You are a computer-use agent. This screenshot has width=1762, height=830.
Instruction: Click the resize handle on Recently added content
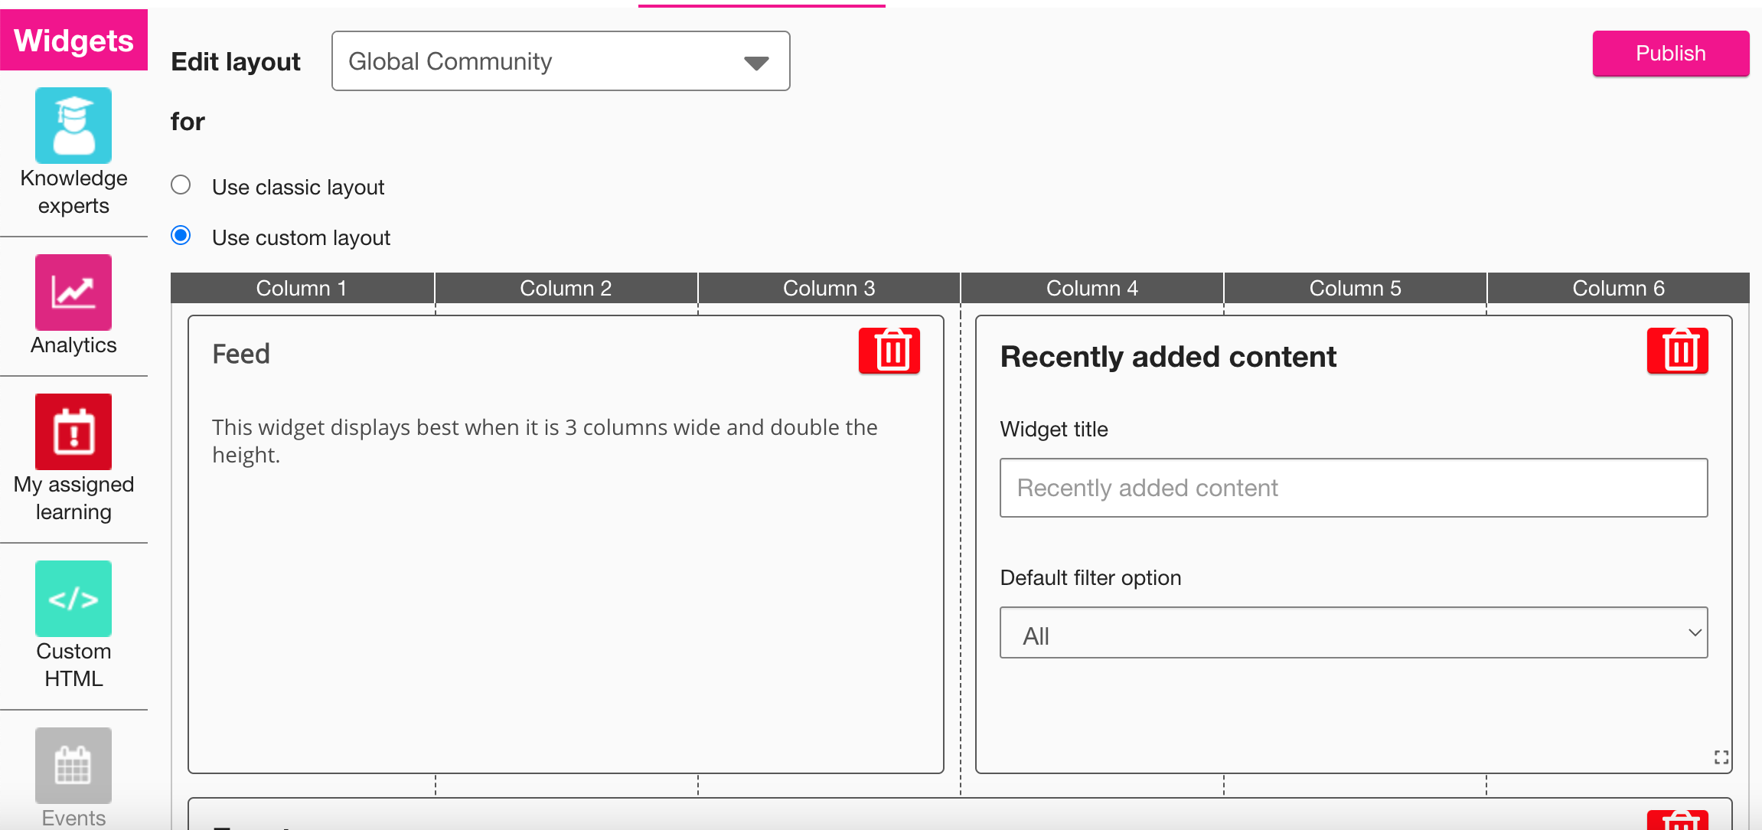point(1721,757)
